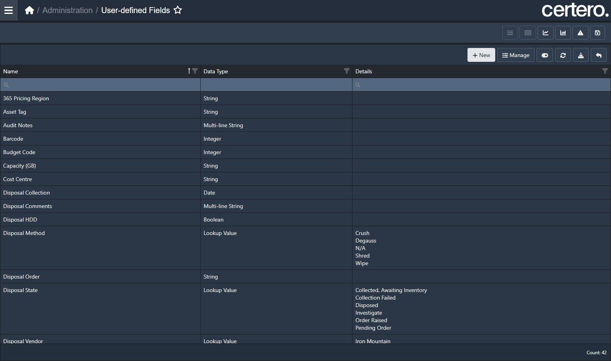Select the Audit Notes row name
Image resolution: width=611 pixels, height=361 pixels.
point(18,125)
